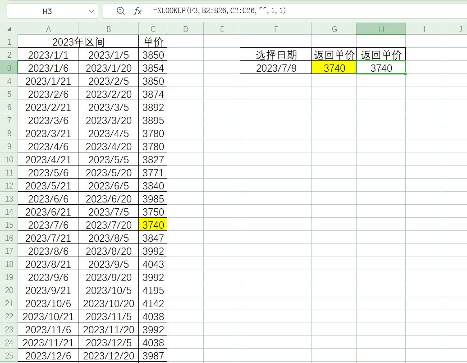Viewport: 467px width, 363px height.
Task: Click price cell 3987
Action: point(153,355)
